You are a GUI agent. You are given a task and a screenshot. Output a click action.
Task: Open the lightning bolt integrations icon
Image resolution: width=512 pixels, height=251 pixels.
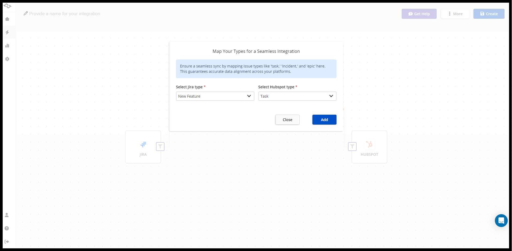click(7, 32)
